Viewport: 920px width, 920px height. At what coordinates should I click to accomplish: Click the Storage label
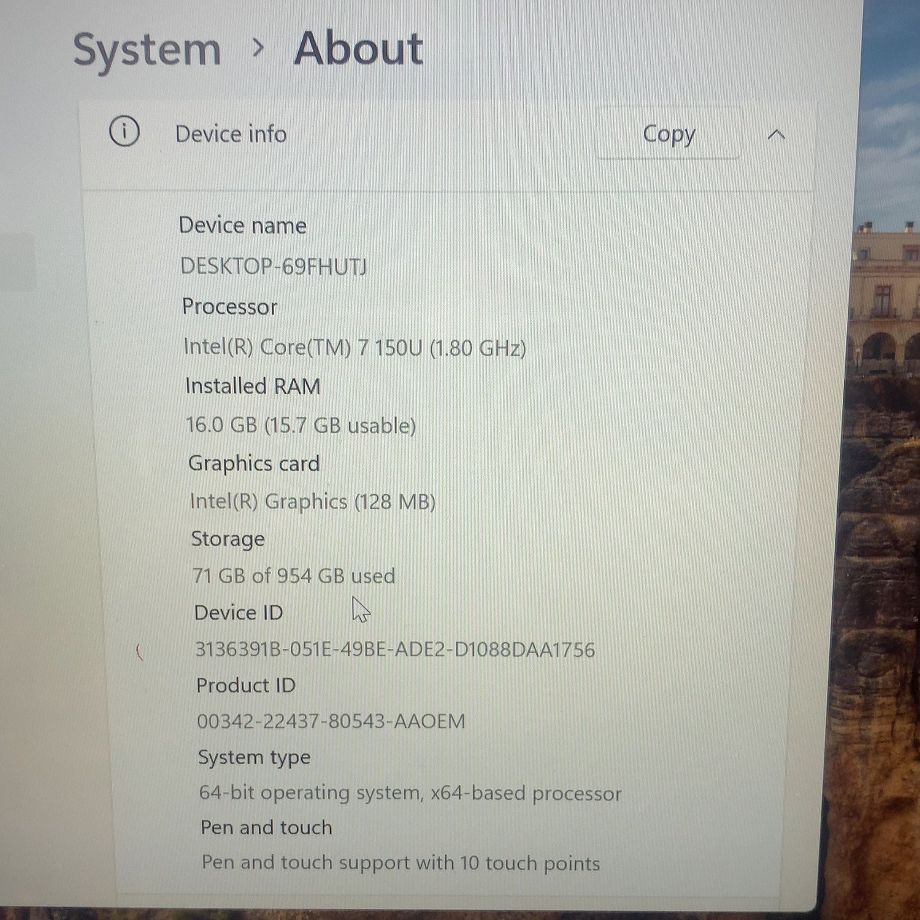[x=228, y=539]
